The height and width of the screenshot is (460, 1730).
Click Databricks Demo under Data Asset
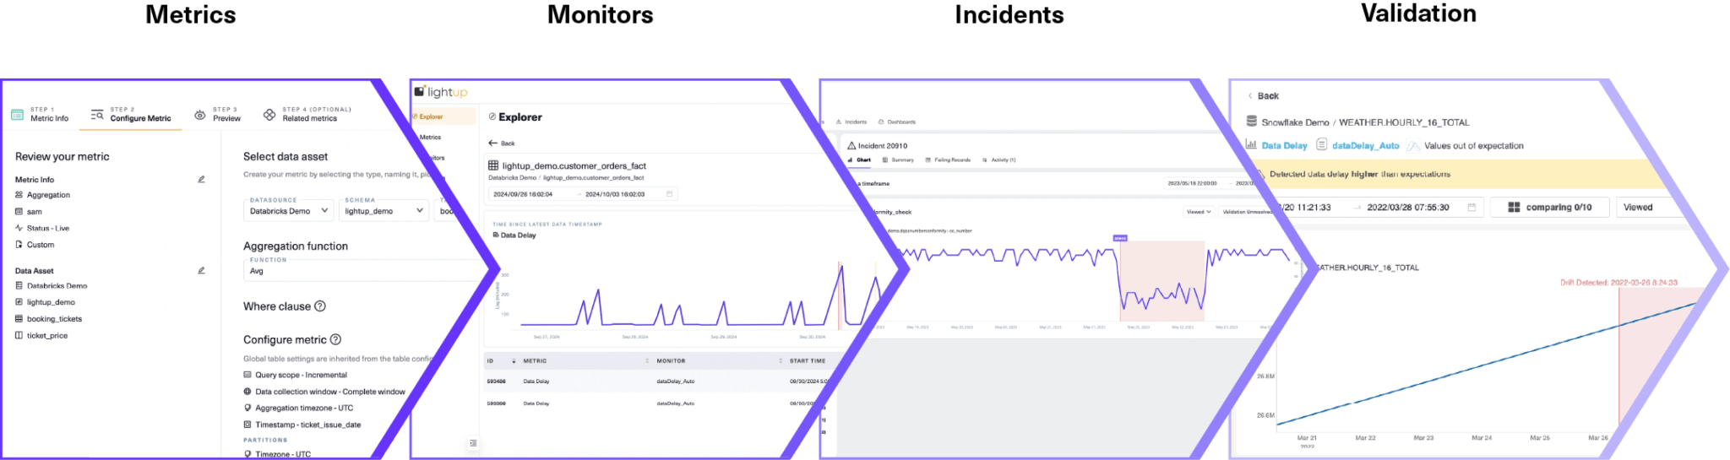click(x=52, y=286)
